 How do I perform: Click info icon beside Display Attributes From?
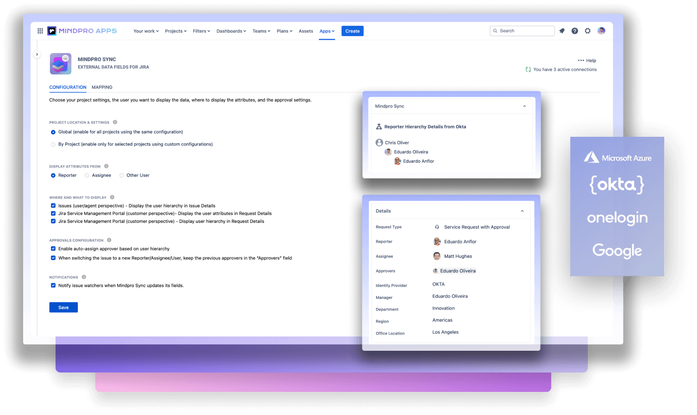coord(106,166)
